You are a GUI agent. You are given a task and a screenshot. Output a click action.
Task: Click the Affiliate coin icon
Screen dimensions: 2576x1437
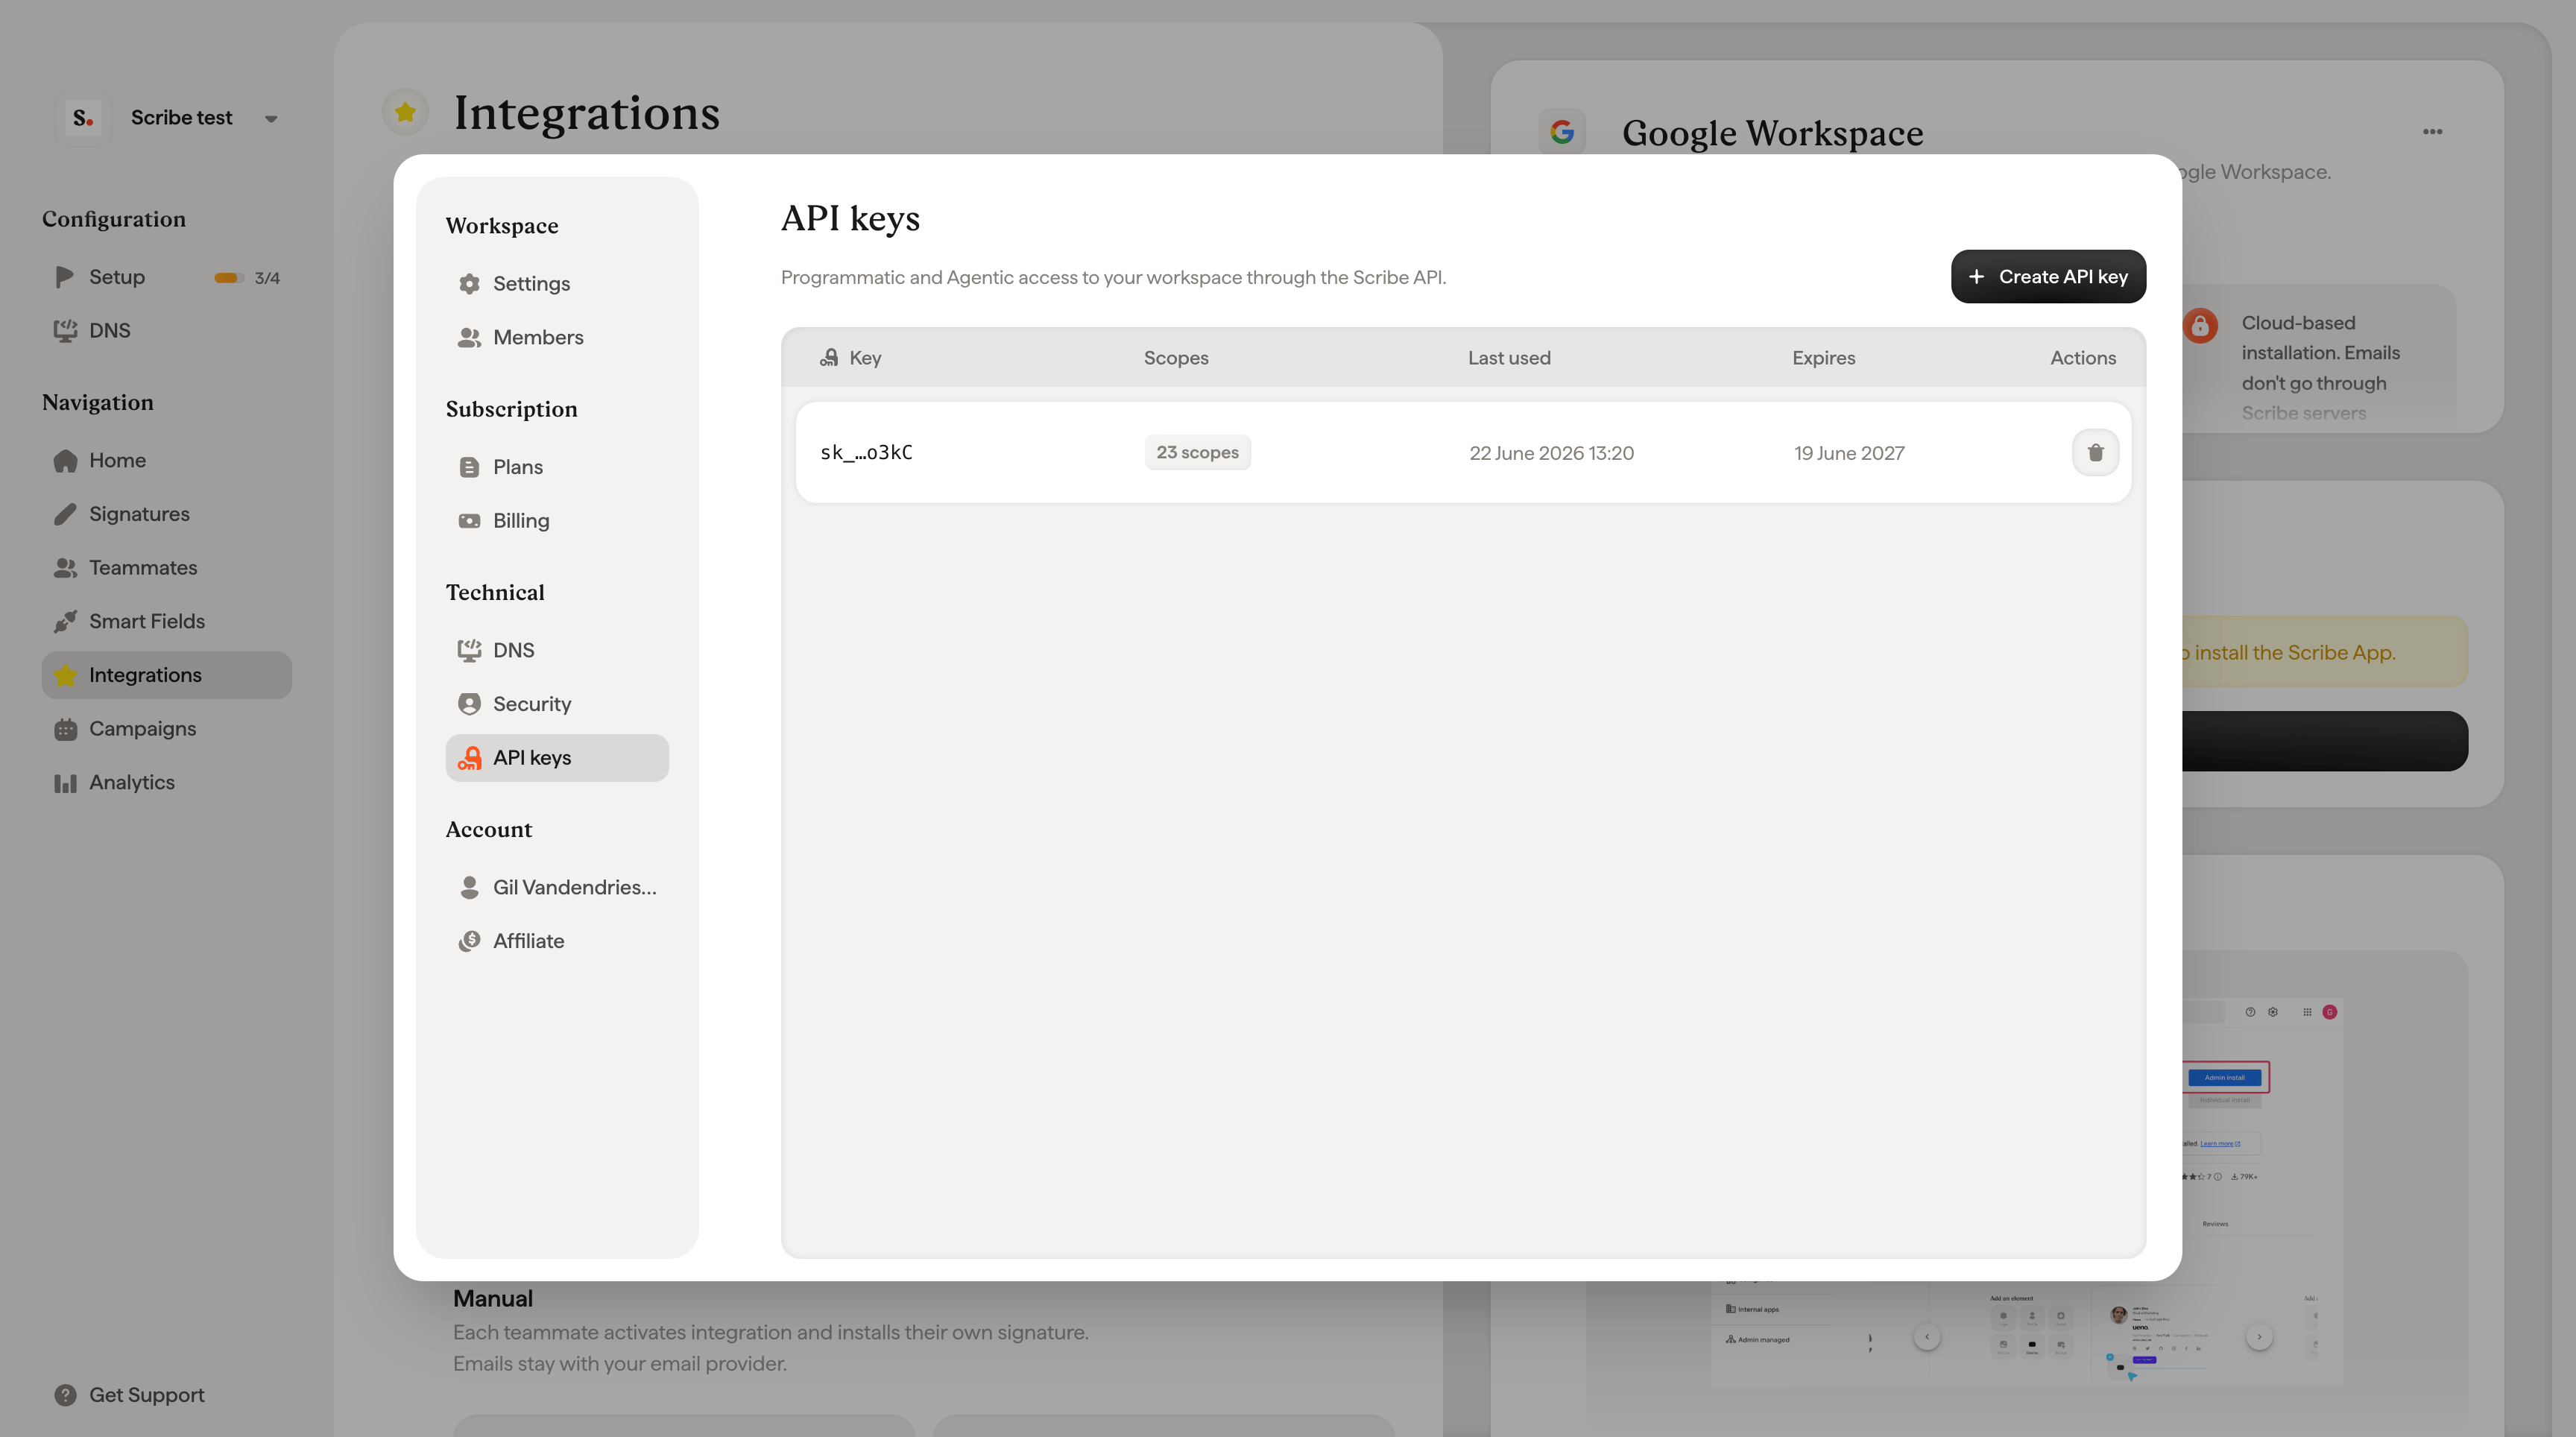(x=469, y=941)
